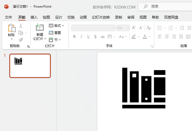Select the bookshelf graphic on slide
The image size is (192, 131).
[x=144, y=88]
